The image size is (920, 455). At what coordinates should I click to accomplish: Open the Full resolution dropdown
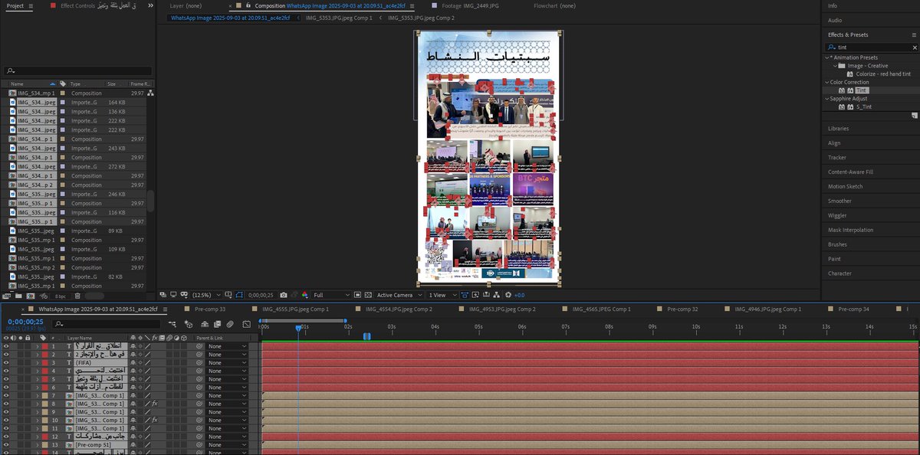[331, 295]
